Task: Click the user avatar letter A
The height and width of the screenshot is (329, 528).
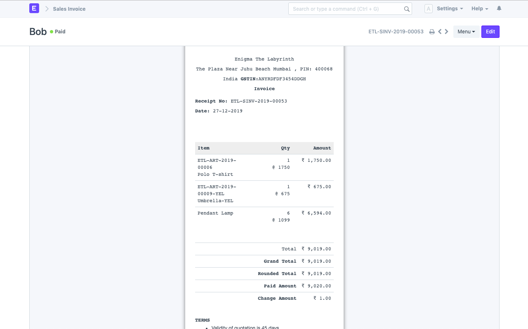Action: tap(429, 9)
